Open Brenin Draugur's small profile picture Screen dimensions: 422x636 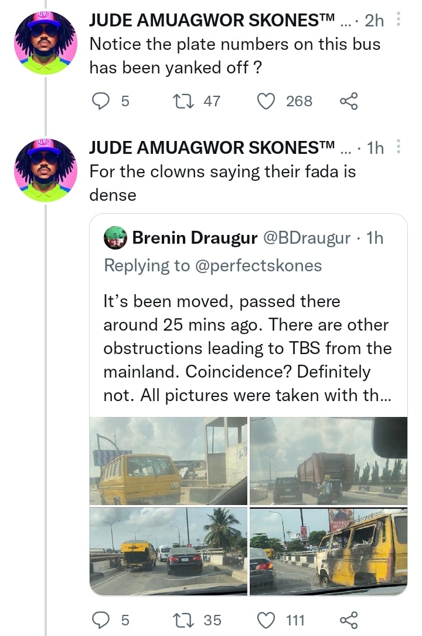[115, 238]
